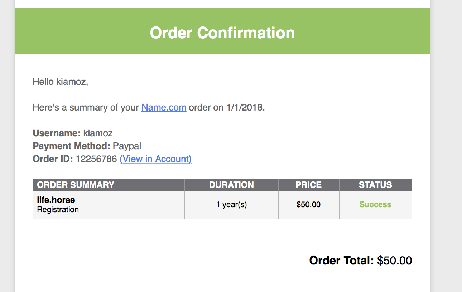Click the 1 year(s) duration cell
This screenshot has height=292, width=462.
point(231,205)
